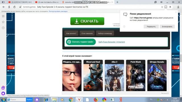
Task: Bookmark this page using the bookmark icon
Action: click(x=170, y=7)
